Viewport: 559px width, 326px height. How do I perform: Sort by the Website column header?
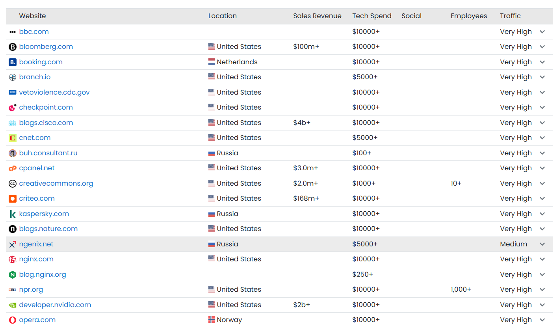pyautogui.click(x=32, y=16)
